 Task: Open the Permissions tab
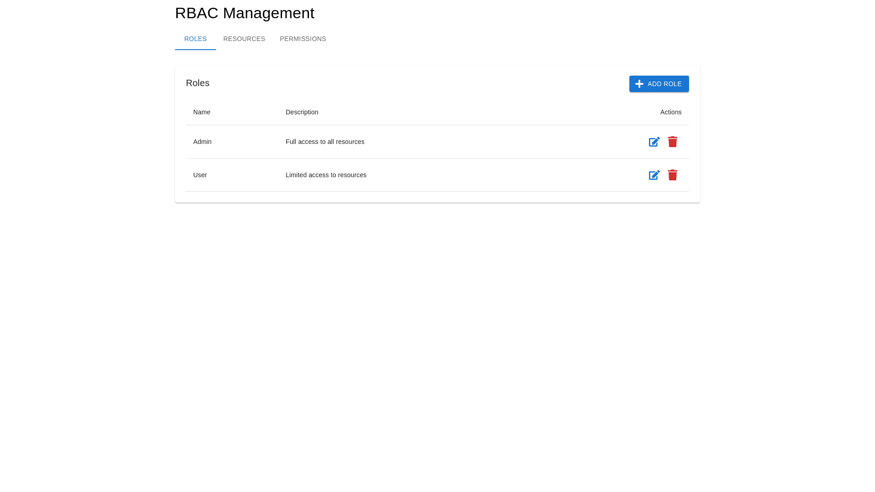point(303,39)
